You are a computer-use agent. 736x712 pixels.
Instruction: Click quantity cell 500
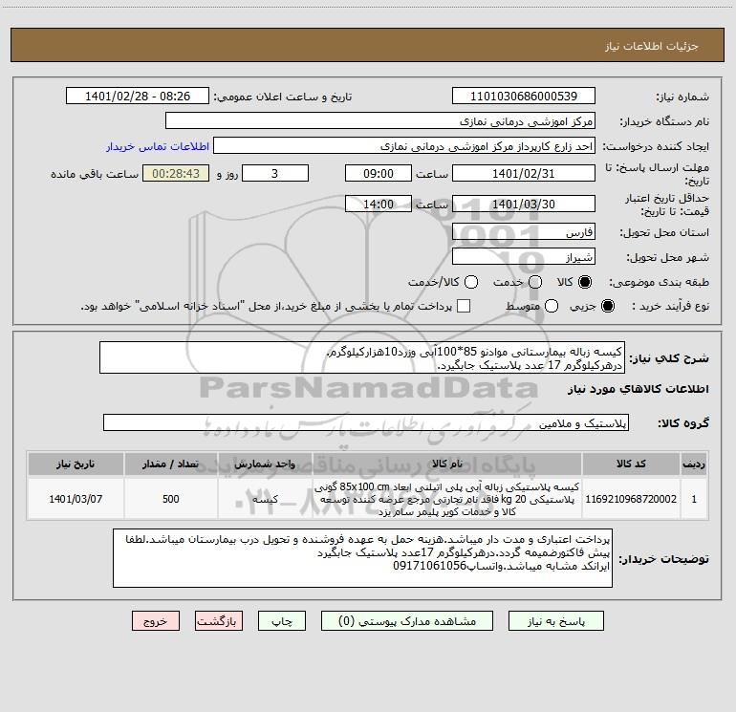pos(171,499)
